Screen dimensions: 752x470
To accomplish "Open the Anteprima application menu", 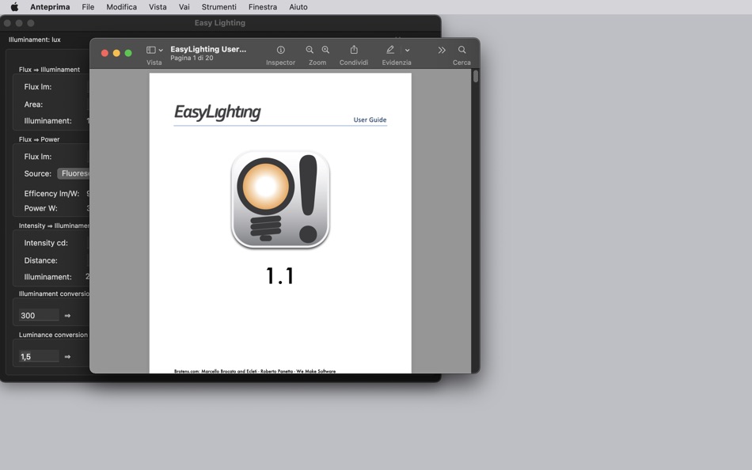I will (50, 6).
